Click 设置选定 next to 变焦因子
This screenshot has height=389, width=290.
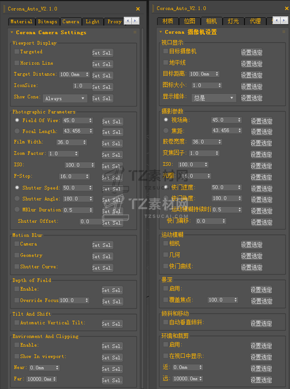[x=261, y=154]
